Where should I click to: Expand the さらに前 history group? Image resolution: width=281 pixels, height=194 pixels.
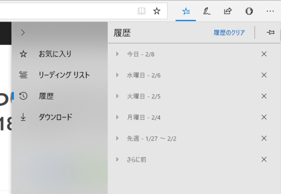118,159
